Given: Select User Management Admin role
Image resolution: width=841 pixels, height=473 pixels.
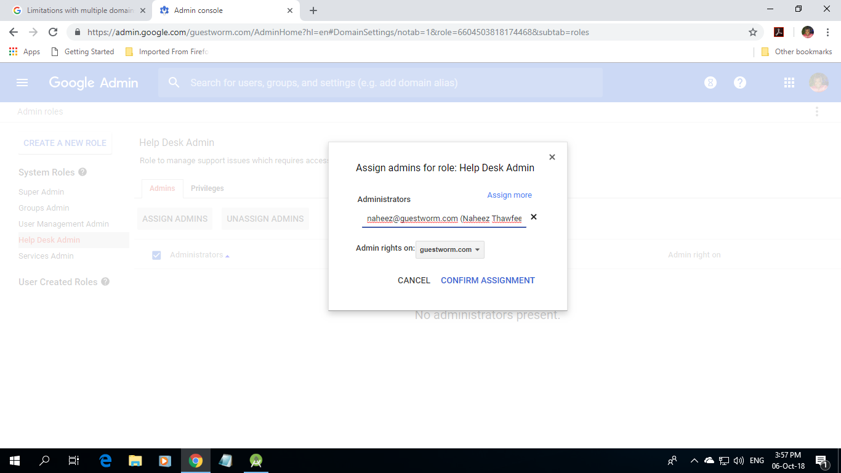Looking at the screenshot, I should (x=63, y=224).
